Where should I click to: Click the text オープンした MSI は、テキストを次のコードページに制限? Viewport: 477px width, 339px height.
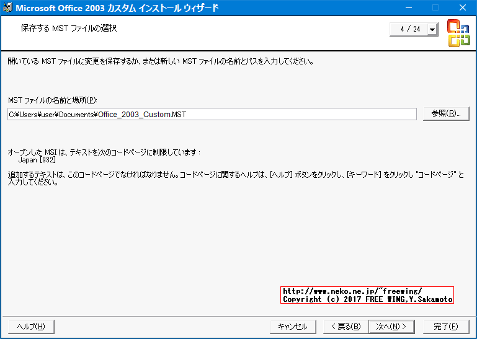pos(104,152)
